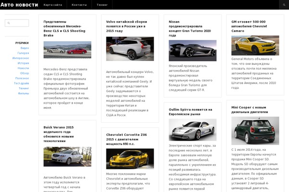Select the Обзор category link
The height and width of the screenshot is (192, 289).
click(x=25, y=73)
